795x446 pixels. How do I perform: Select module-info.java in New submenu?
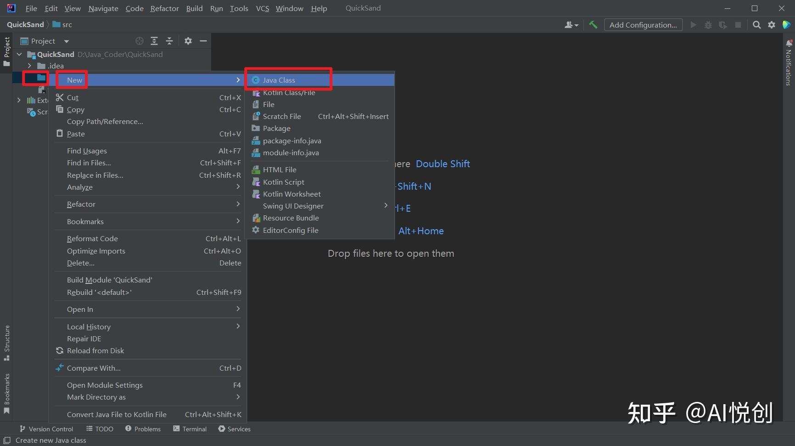coord(320,152)
